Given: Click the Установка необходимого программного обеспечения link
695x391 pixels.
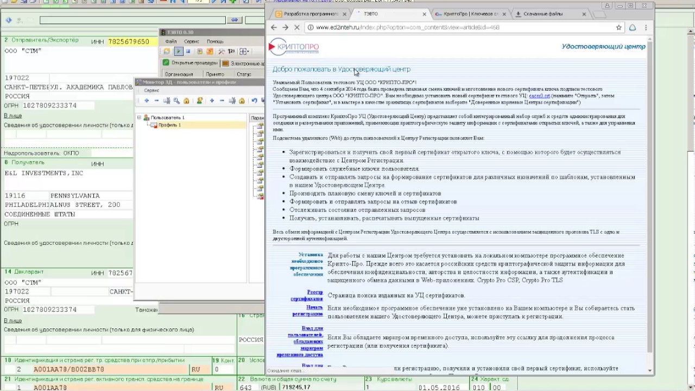Looking at the screenshot, I should pyautogui.click(x=307, y=264).
